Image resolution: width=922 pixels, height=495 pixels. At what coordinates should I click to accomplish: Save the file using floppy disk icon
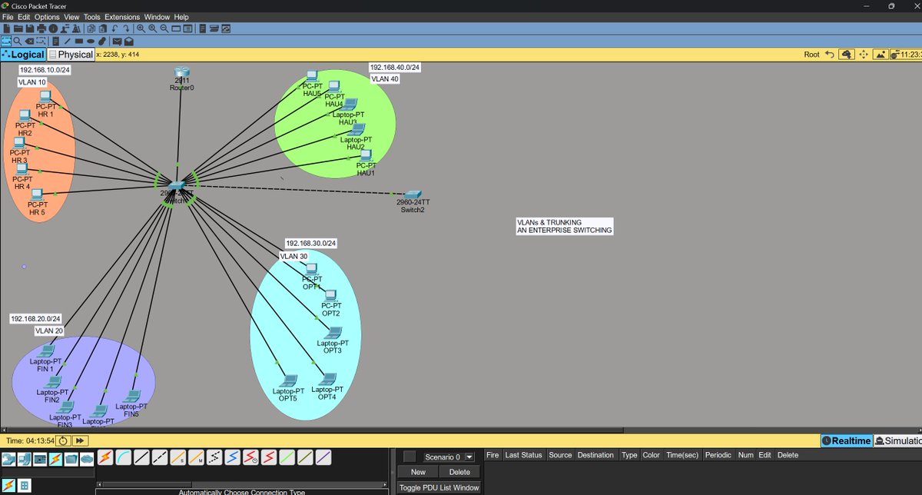pyautogui.click(x=30, y=28)
